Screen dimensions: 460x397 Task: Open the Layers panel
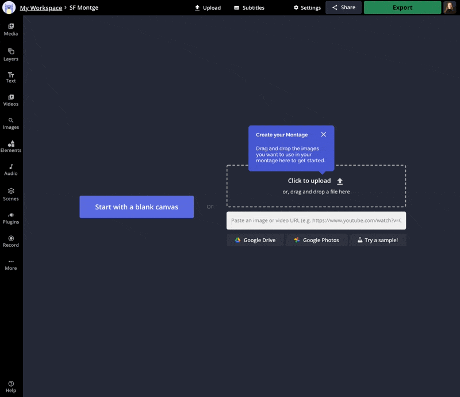coord(11,55)
